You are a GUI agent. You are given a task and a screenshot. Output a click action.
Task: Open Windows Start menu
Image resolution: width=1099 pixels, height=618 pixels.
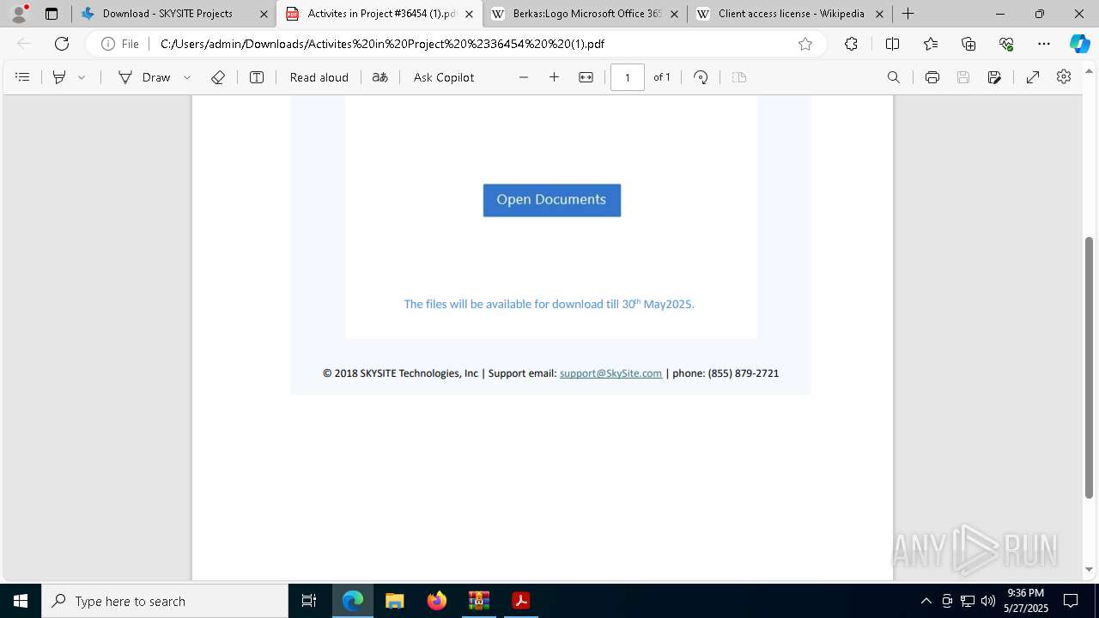[21, 601]
